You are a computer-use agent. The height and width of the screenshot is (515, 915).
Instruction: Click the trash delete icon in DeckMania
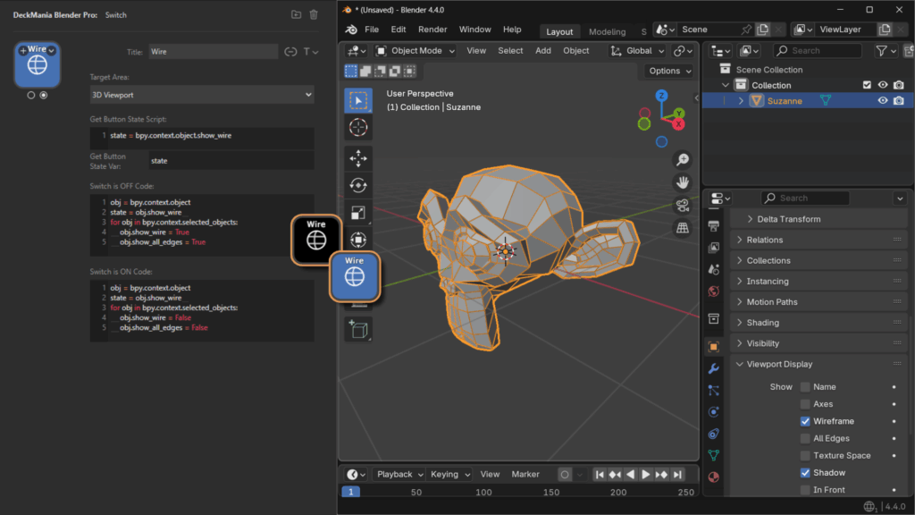(314, 14)
